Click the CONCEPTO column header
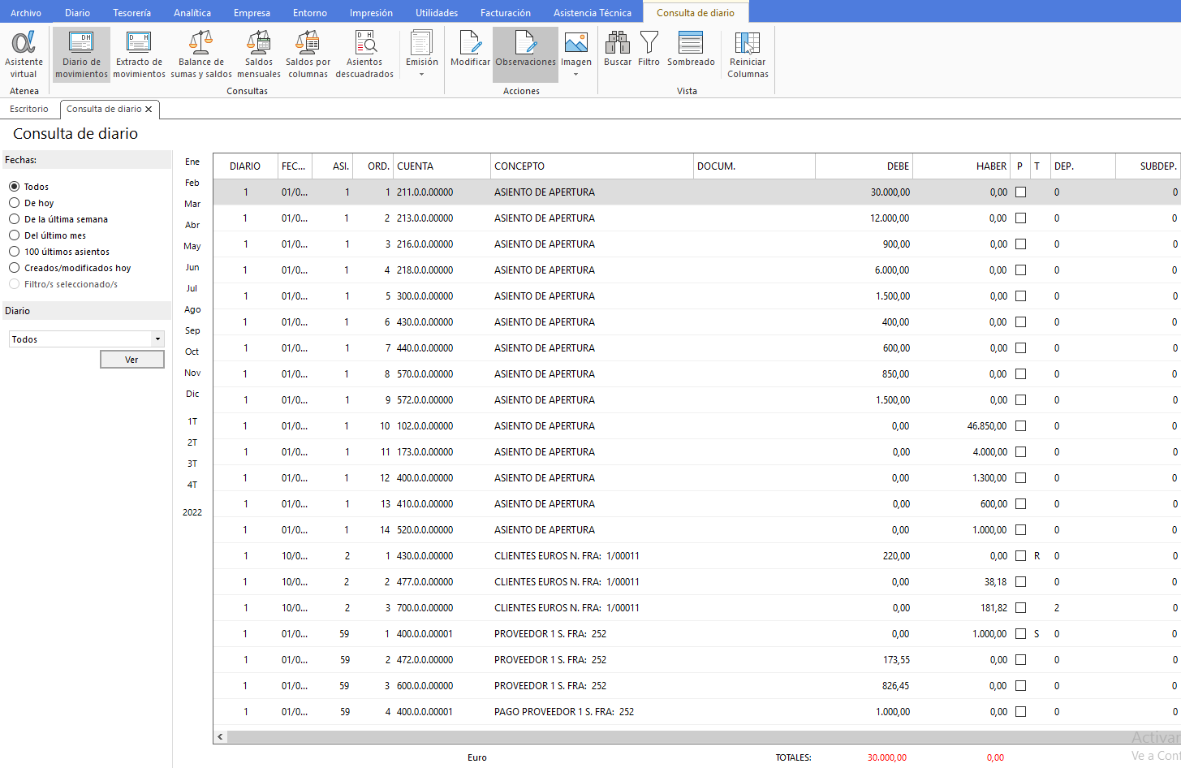 592,166
